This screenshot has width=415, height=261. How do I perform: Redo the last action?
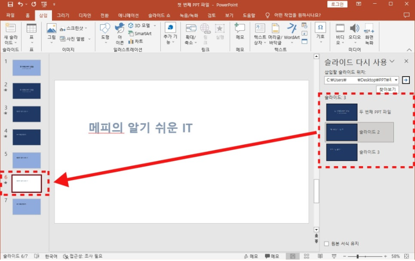coord(34,4)
